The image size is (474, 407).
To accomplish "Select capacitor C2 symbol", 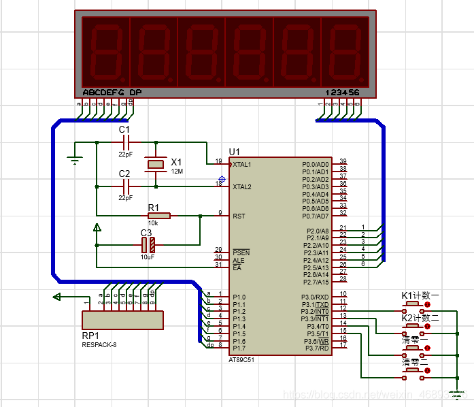I will (126, 186).
